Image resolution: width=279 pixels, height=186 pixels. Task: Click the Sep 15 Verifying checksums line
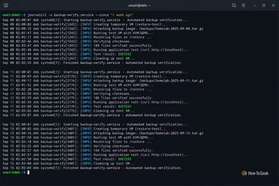pyautogui.click(x=69, y=146)
